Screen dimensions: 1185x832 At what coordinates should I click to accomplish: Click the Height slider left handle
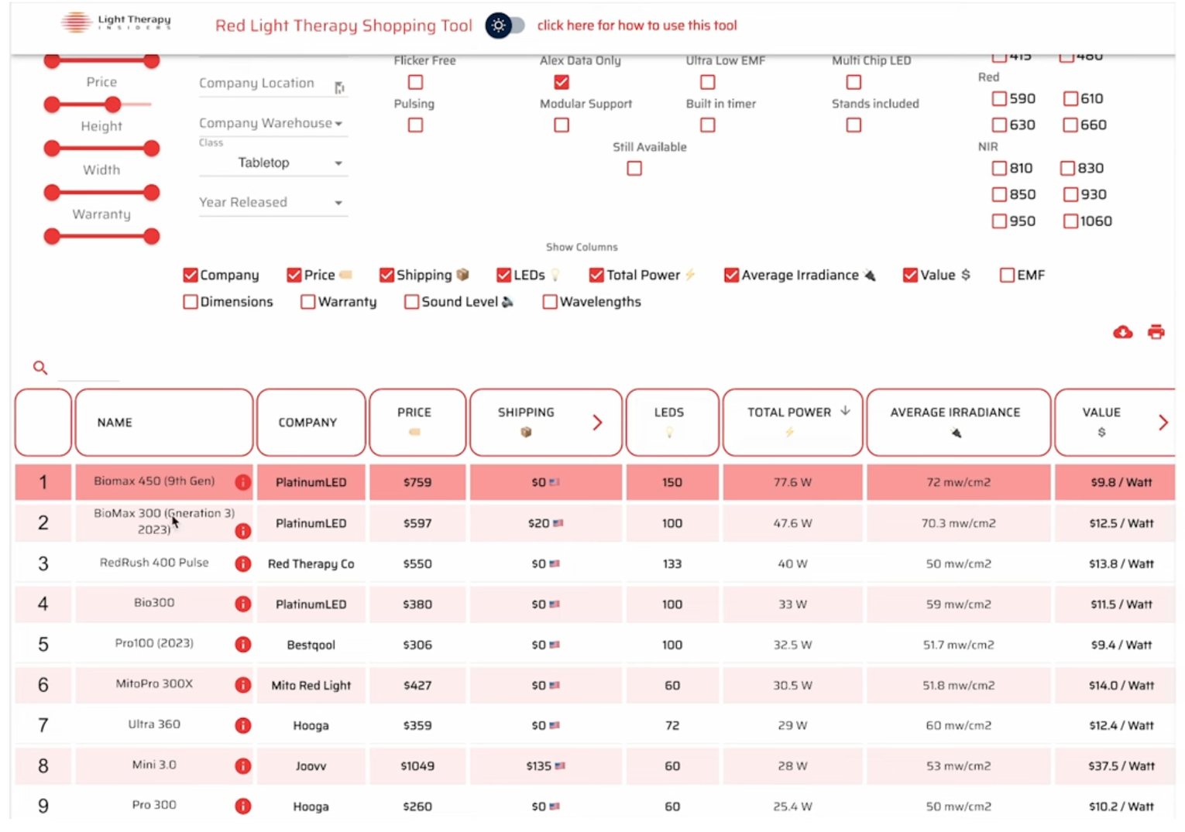click(x=52, y=149)
